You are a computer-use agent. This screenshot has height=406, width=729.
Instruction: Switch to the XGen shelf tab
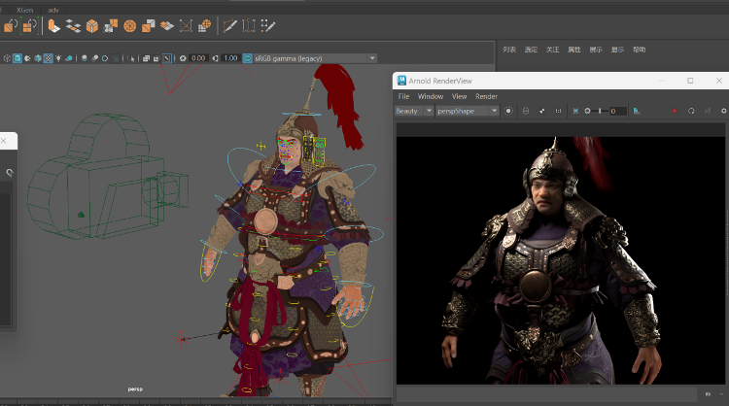24,8
